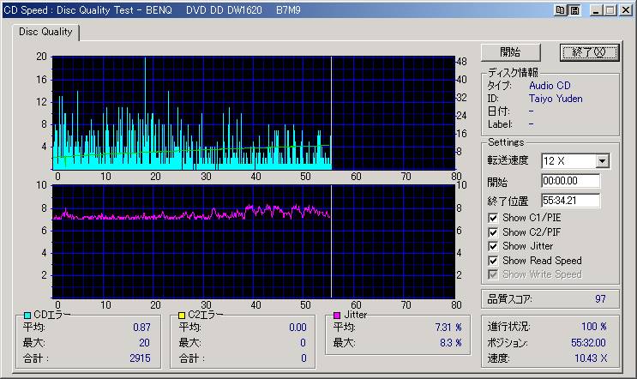Uncheck Show C1/PIE checkbox

(493, 218)
